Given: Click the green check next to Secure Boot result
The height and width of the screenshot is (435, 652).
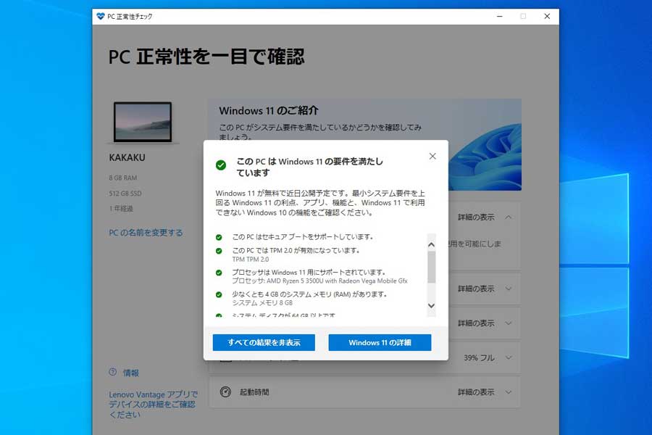Looking at the screenshot, I should pyautogui.click(x=219, y=237).
